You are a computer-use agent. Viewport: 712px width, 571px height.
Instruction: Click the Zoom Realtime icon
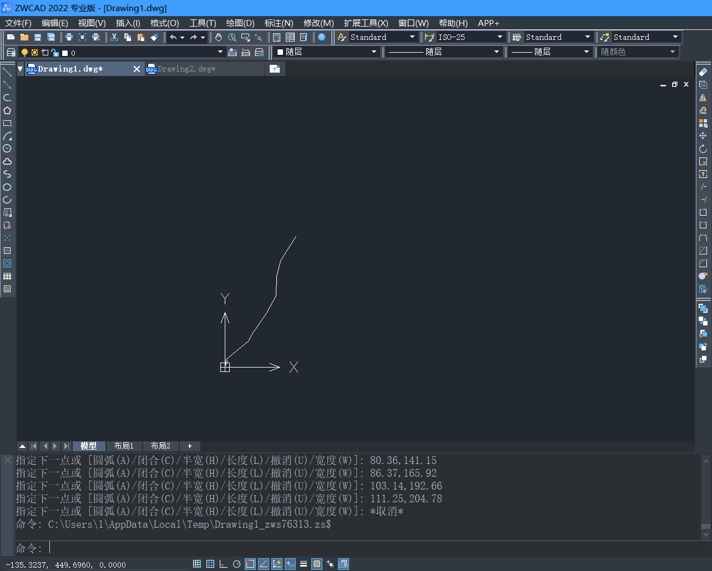coord(232,37)
